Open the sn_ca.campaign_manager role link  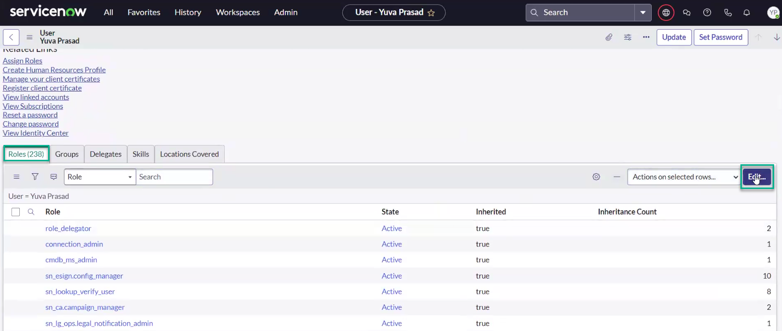[x=85, y=307]
